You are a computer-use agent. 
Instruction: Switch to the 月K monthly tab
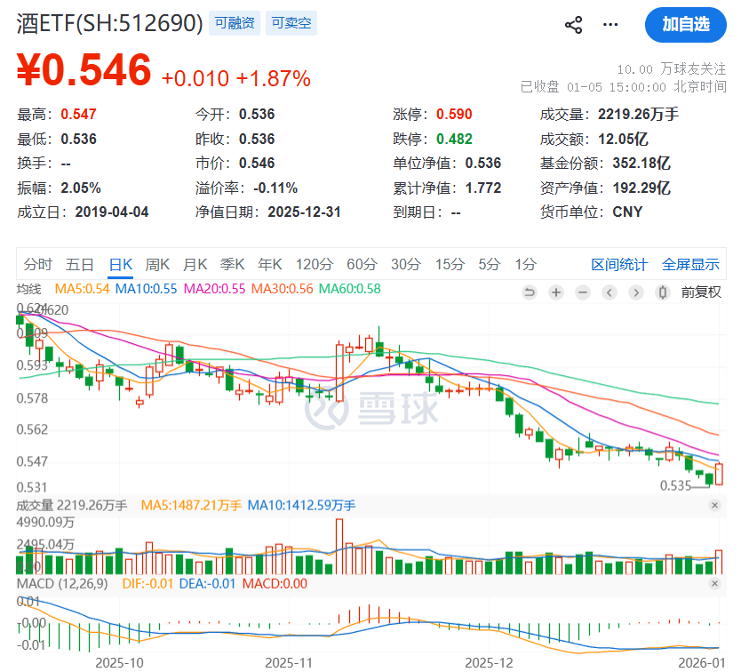[195, 264]
